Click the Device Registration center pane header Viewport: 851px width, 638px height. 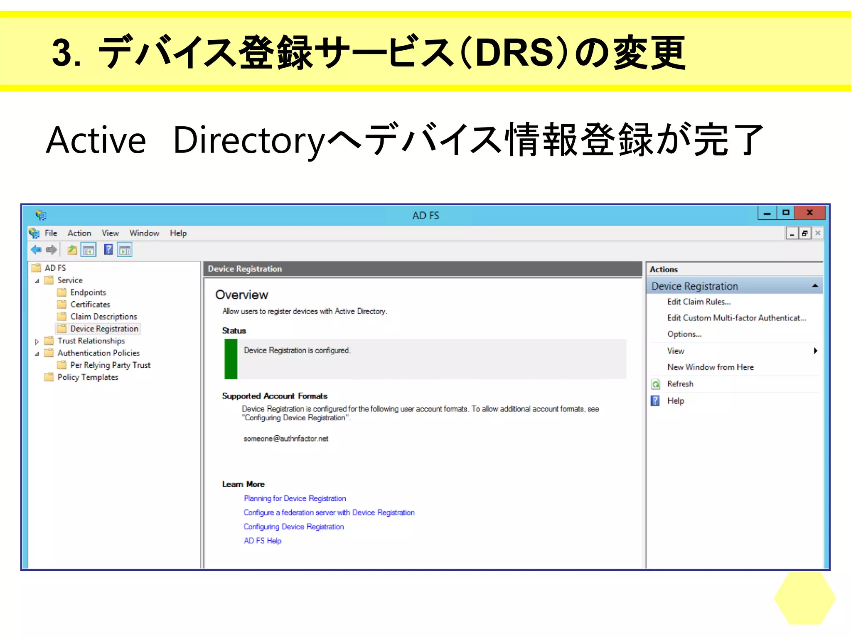[423, 269]
